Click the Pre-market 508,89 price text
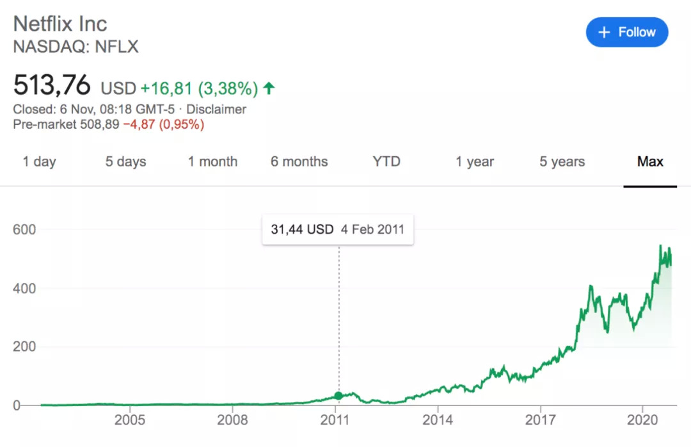This screenshot has height=447, width=691. click(x=66, y=124)
